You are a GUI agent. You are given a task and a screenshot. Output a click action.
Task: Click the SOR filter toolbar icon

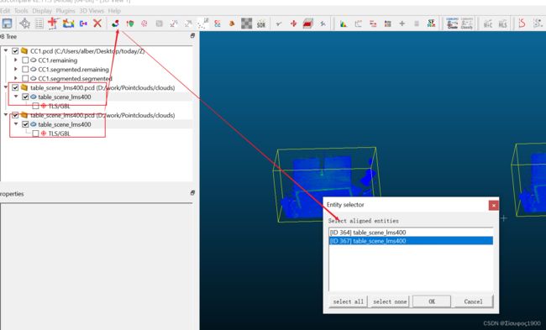tap(261, 24)
